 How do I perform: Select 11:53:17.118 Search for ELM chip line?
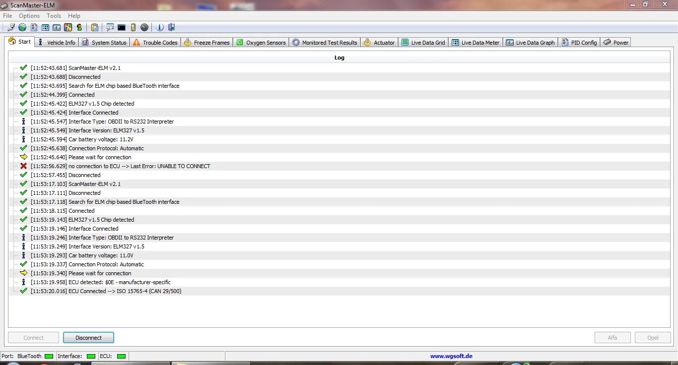tap(105, 202)
